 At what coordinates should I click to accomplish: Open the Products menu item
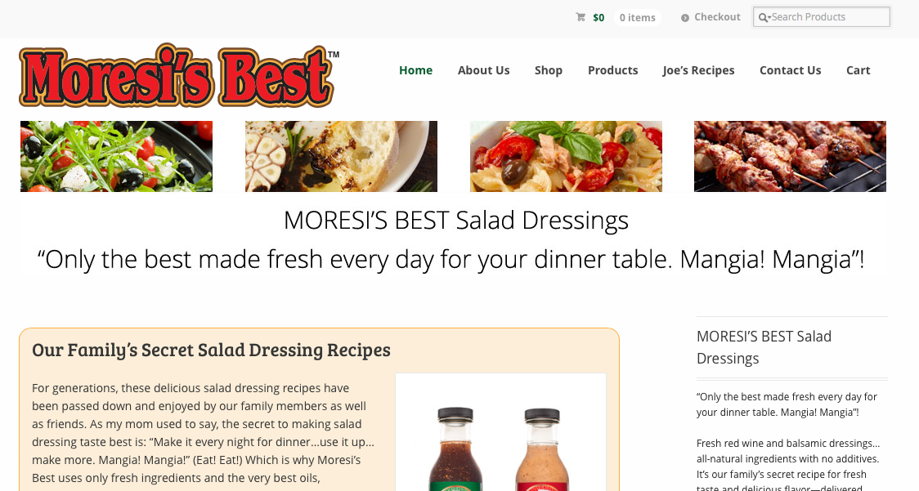pyautogui.click(x=613, y=70)
